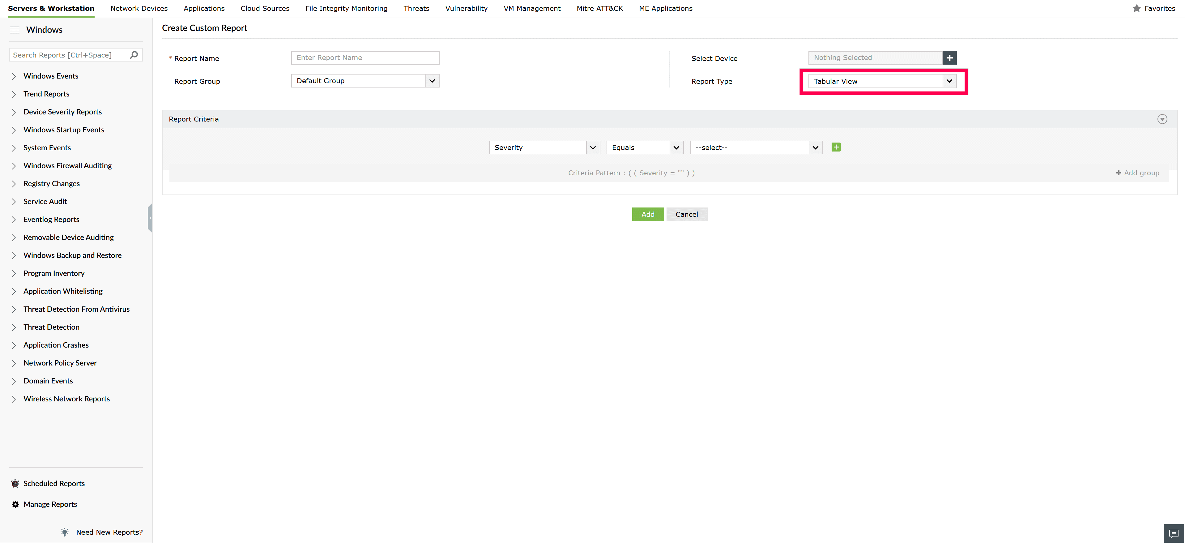This screenshot has height=543, width=1185.
Task: Open the hamburger navigation menu
Action: tap(15, 29)
